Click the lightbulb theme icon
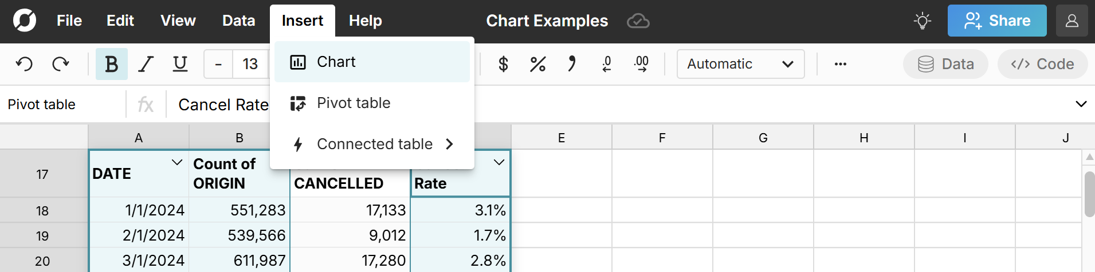The height and width of the screenshot is (272, 1095). [922, 21]
